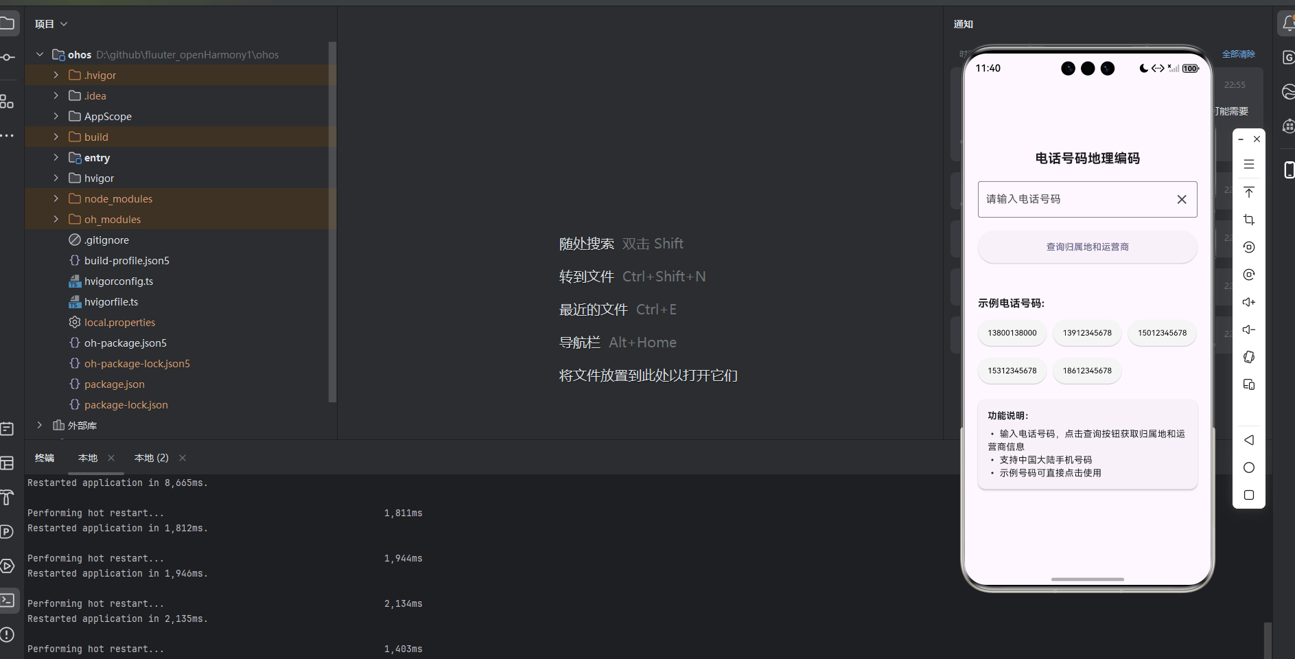Tap the 13800138000 sample number chip
1295x659 pixels.
point(1012,332)
